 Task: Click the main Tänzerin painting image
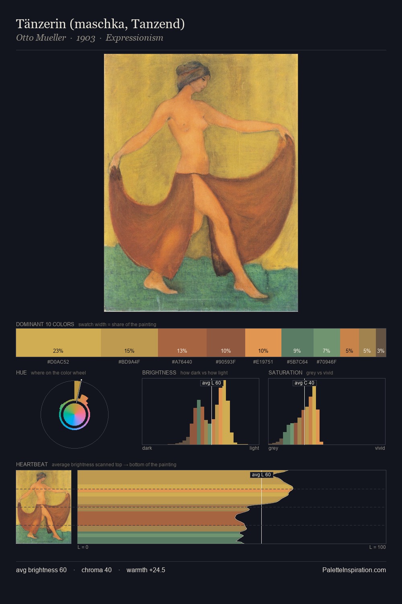201,183
